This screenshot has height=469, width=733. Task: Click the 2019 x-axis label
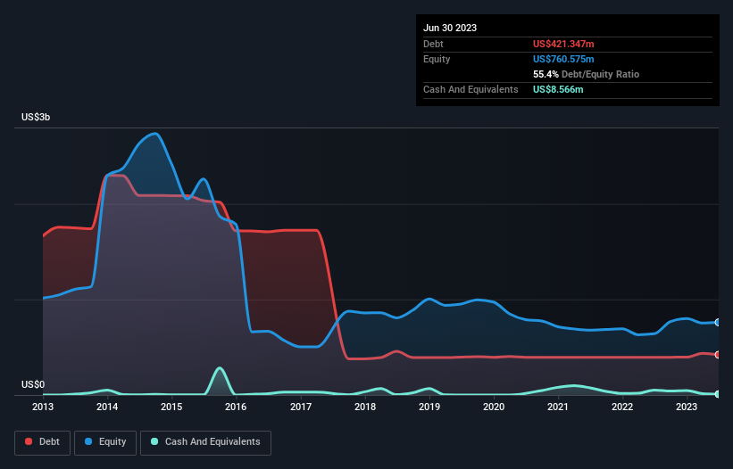[x=429, y=407]
